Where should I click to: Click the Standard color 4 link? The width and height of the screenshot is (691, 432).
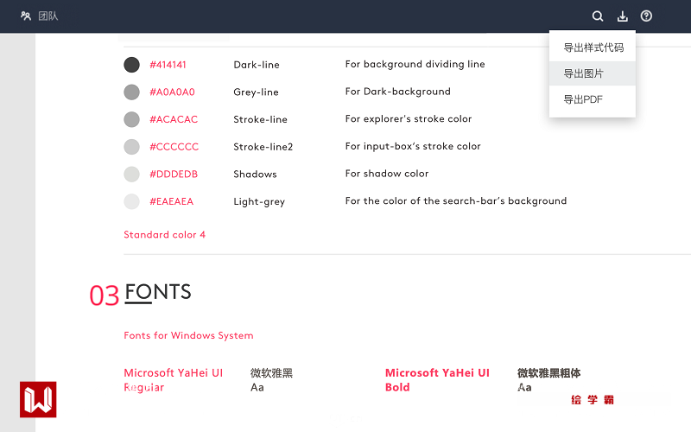coord(164,235)
